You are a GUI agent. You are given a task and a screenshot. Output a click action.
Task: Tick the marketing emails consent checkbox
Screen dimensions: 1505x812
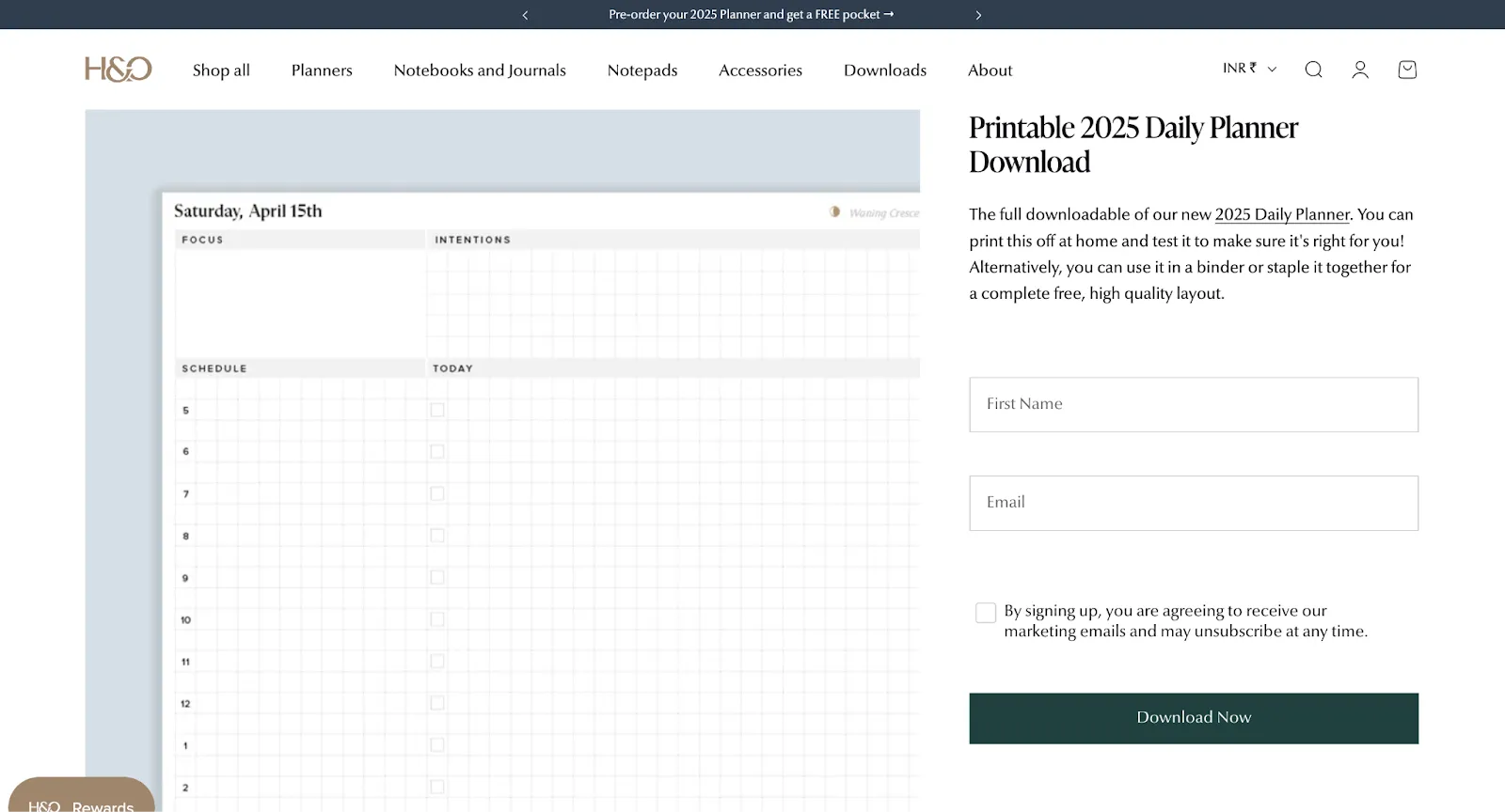[x=986, y=613]
